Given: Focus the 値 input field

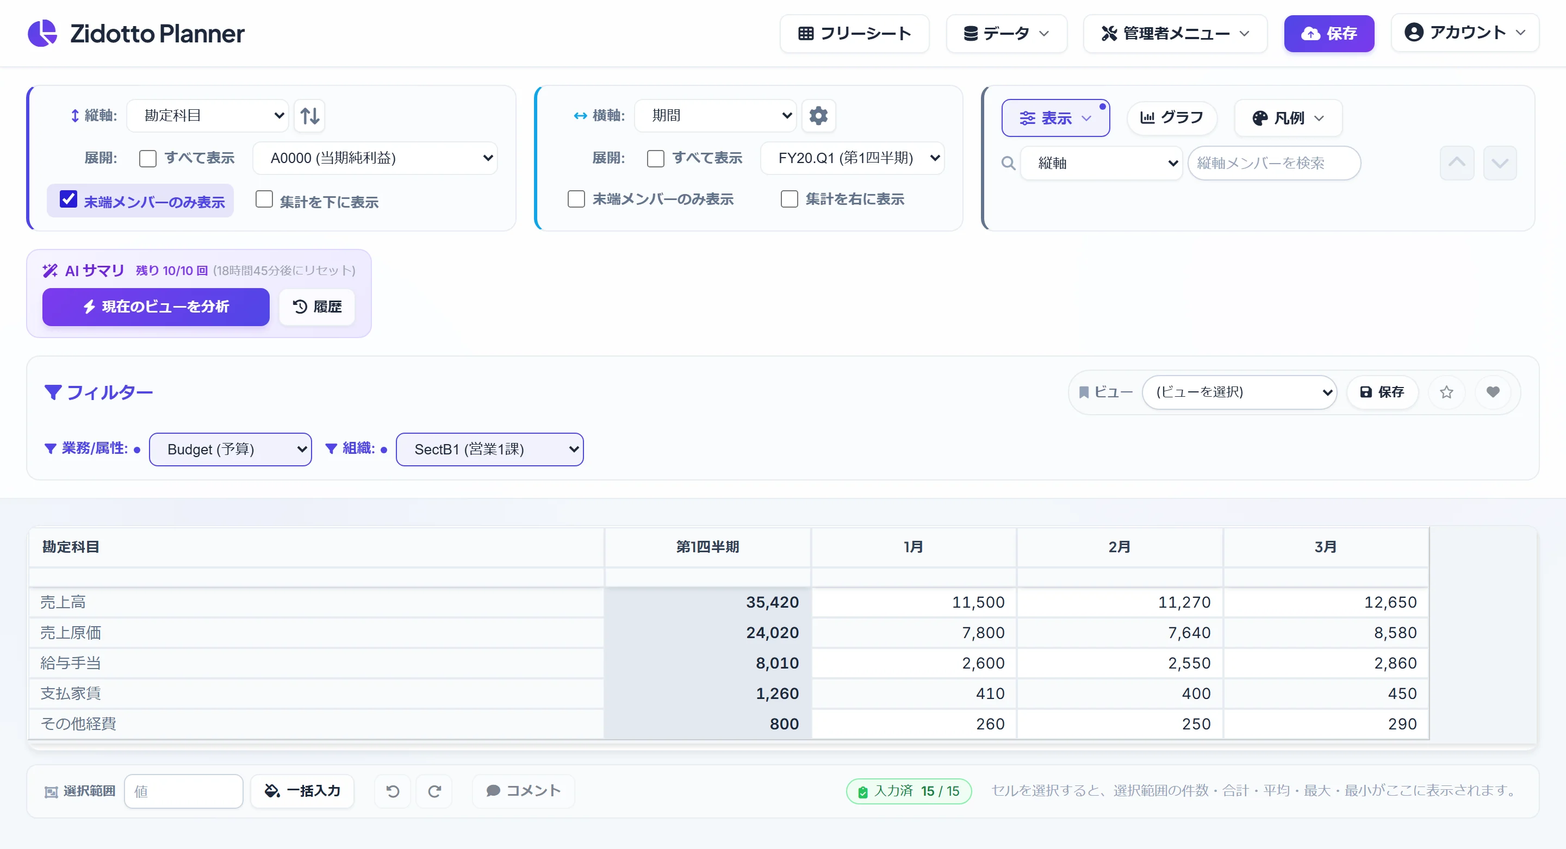Looking at the screenshot, I should pyautogui.click(x=184, y=791).
